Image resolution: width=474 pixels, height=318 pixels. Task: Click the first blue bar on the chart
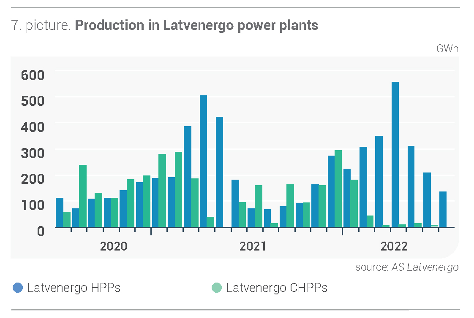coord(60,213)
